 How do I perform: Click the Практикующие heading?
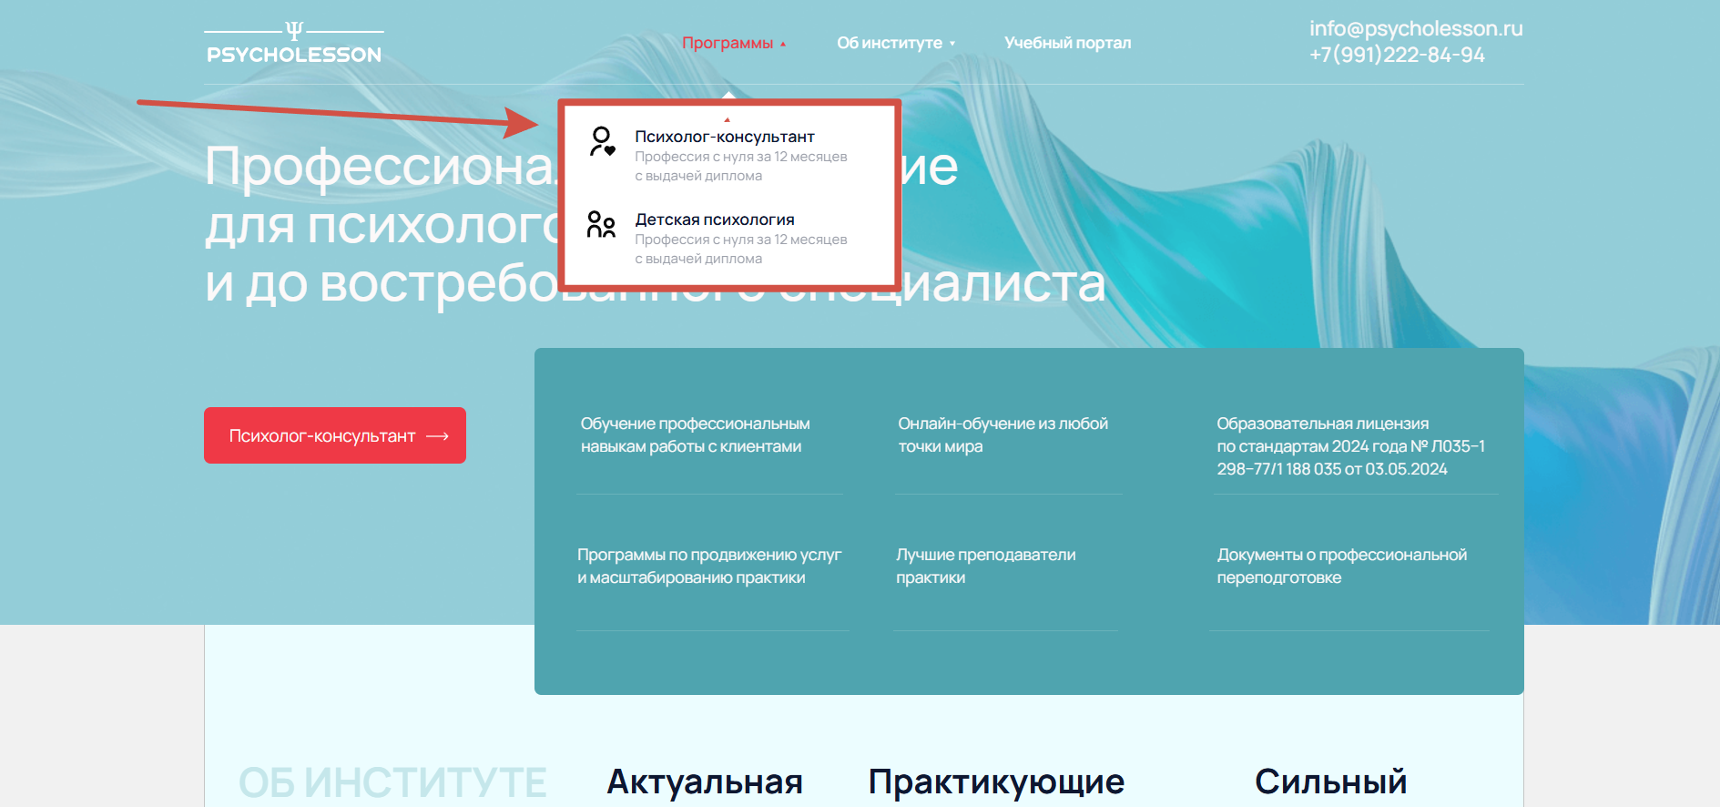[997, 782]
